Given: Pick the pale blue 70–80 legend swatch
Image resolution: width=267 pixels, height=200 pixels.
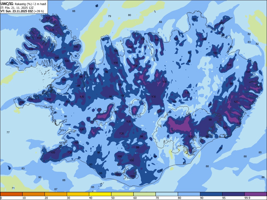Looking at the screenshot, I should [167, 194].
